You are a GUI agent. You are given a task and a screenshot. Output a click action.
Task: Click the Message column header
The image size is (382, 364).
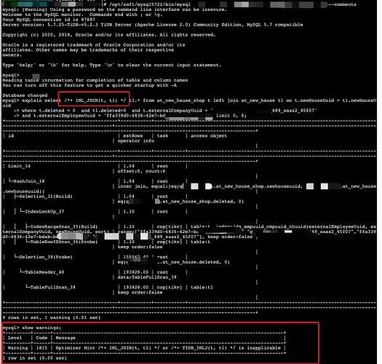[65, 338]
